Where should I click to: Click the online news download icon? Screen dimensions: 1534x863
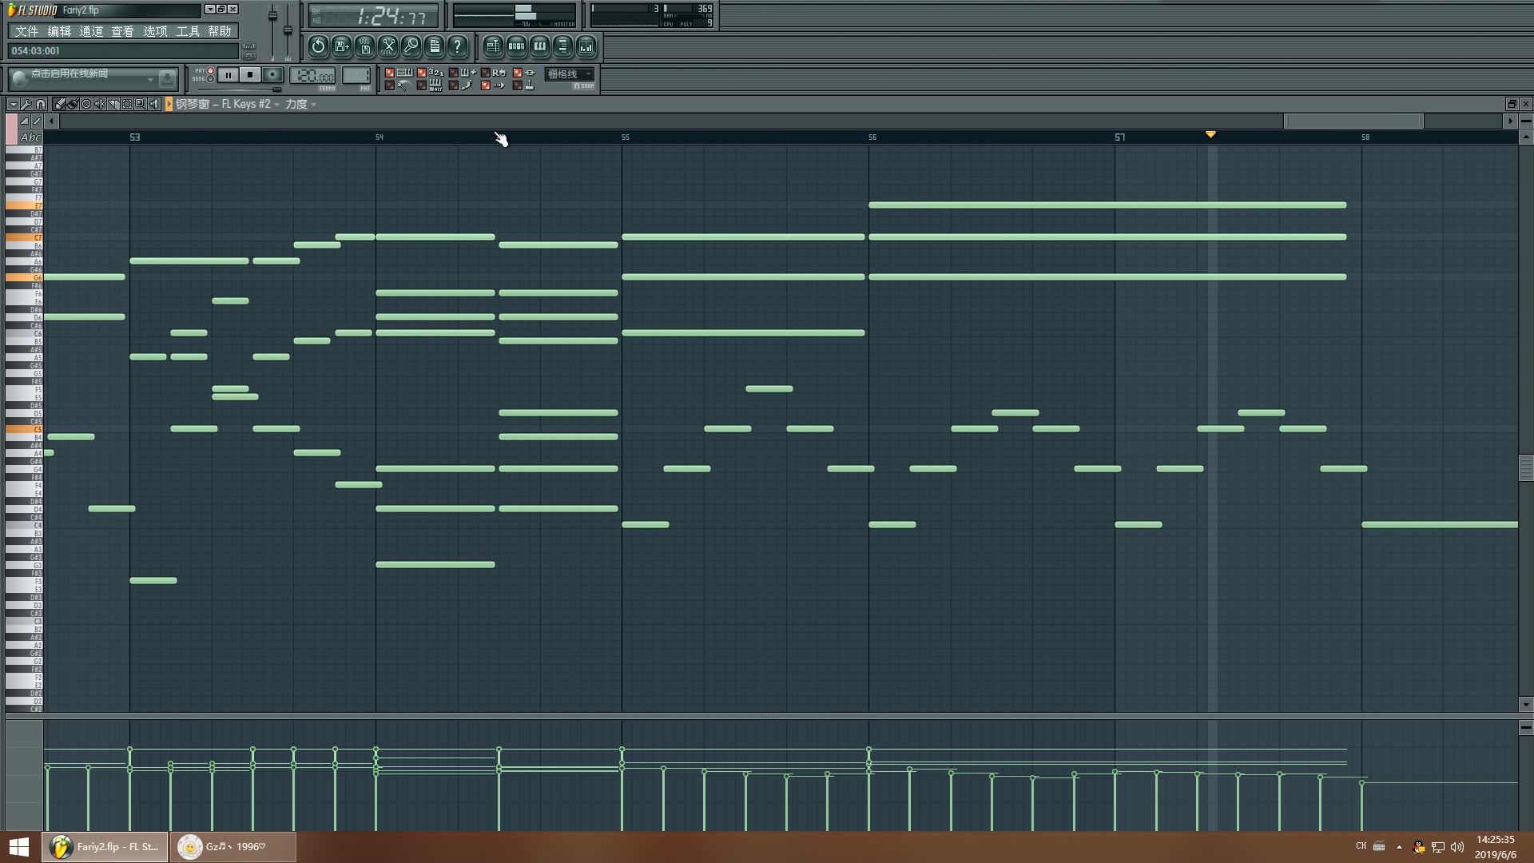tap(167, 78)
